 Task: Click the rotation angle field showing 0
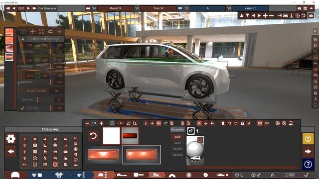point(121,123)
